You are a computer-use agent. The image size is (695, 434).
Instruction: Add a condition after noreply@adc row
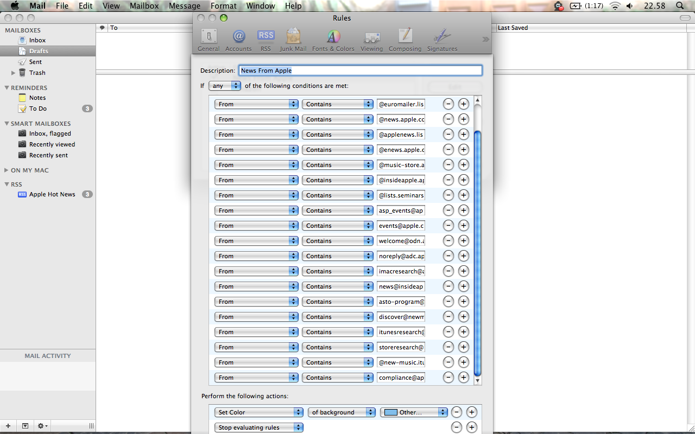(x=463, y=256)
